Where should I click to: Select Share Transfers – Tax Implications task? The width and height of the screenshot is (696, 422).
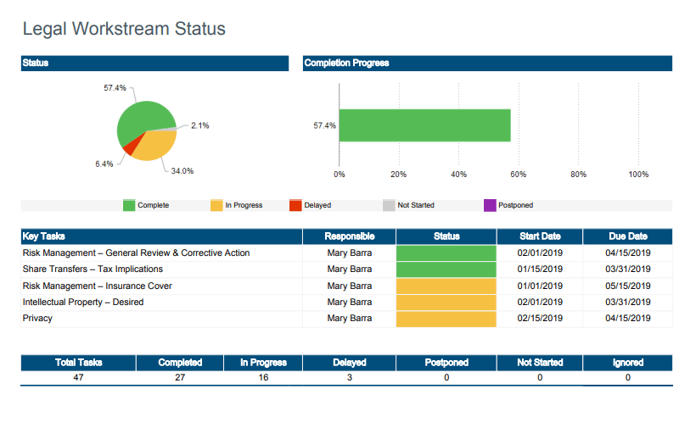tap(93, 269)
